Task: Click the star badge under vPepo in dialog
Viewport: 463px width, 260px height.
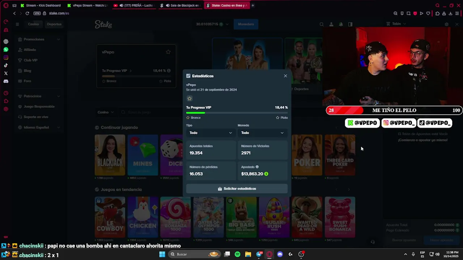Action: click(190, 98)
